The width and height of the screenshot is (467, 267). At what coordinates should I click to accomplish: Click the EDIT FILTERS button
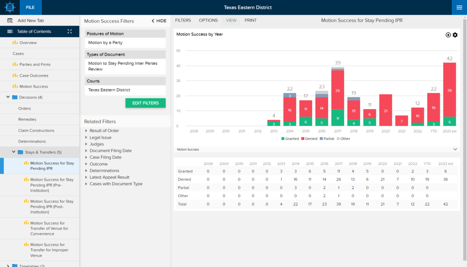145,103
